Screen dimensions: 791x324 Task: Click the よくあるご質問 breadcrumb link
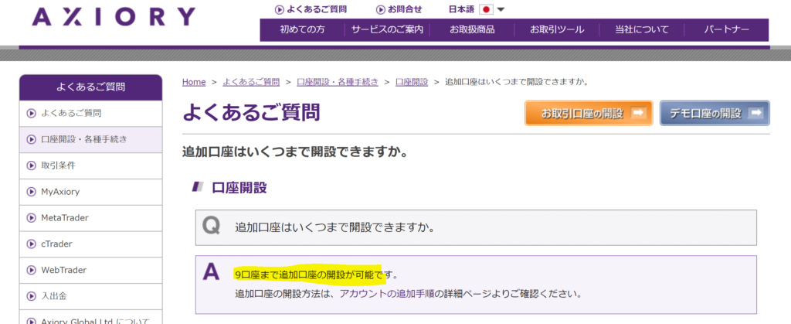tap(251, 82)
